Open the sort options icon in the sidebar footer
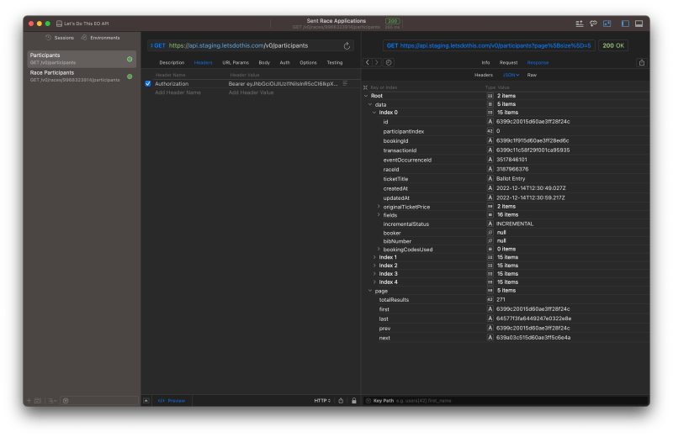 [x=52, y=401]
